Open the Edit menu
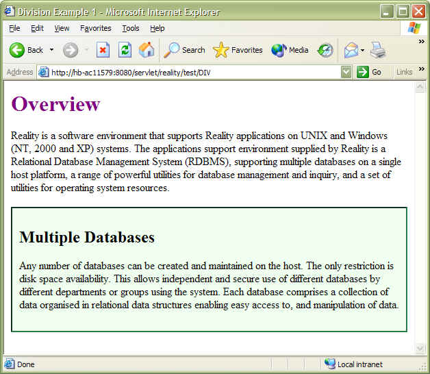 (37, 28)
